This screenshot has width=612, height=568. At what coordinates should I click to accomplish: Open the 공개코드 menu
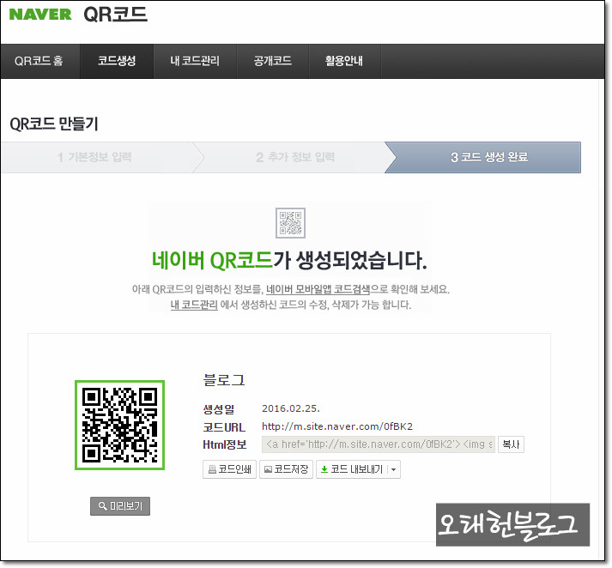coord(273,61)
